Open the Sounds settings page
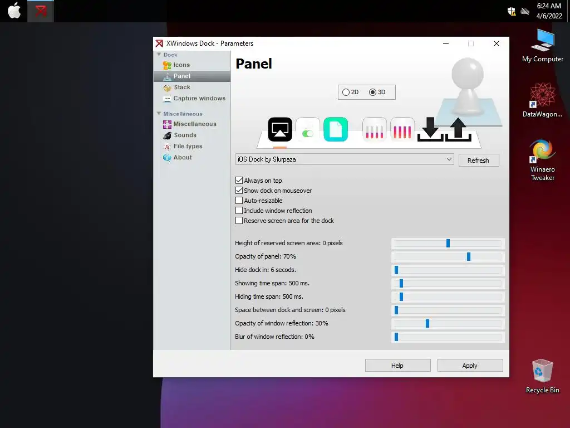Screen dimensions: 570x428 point(185,135)
